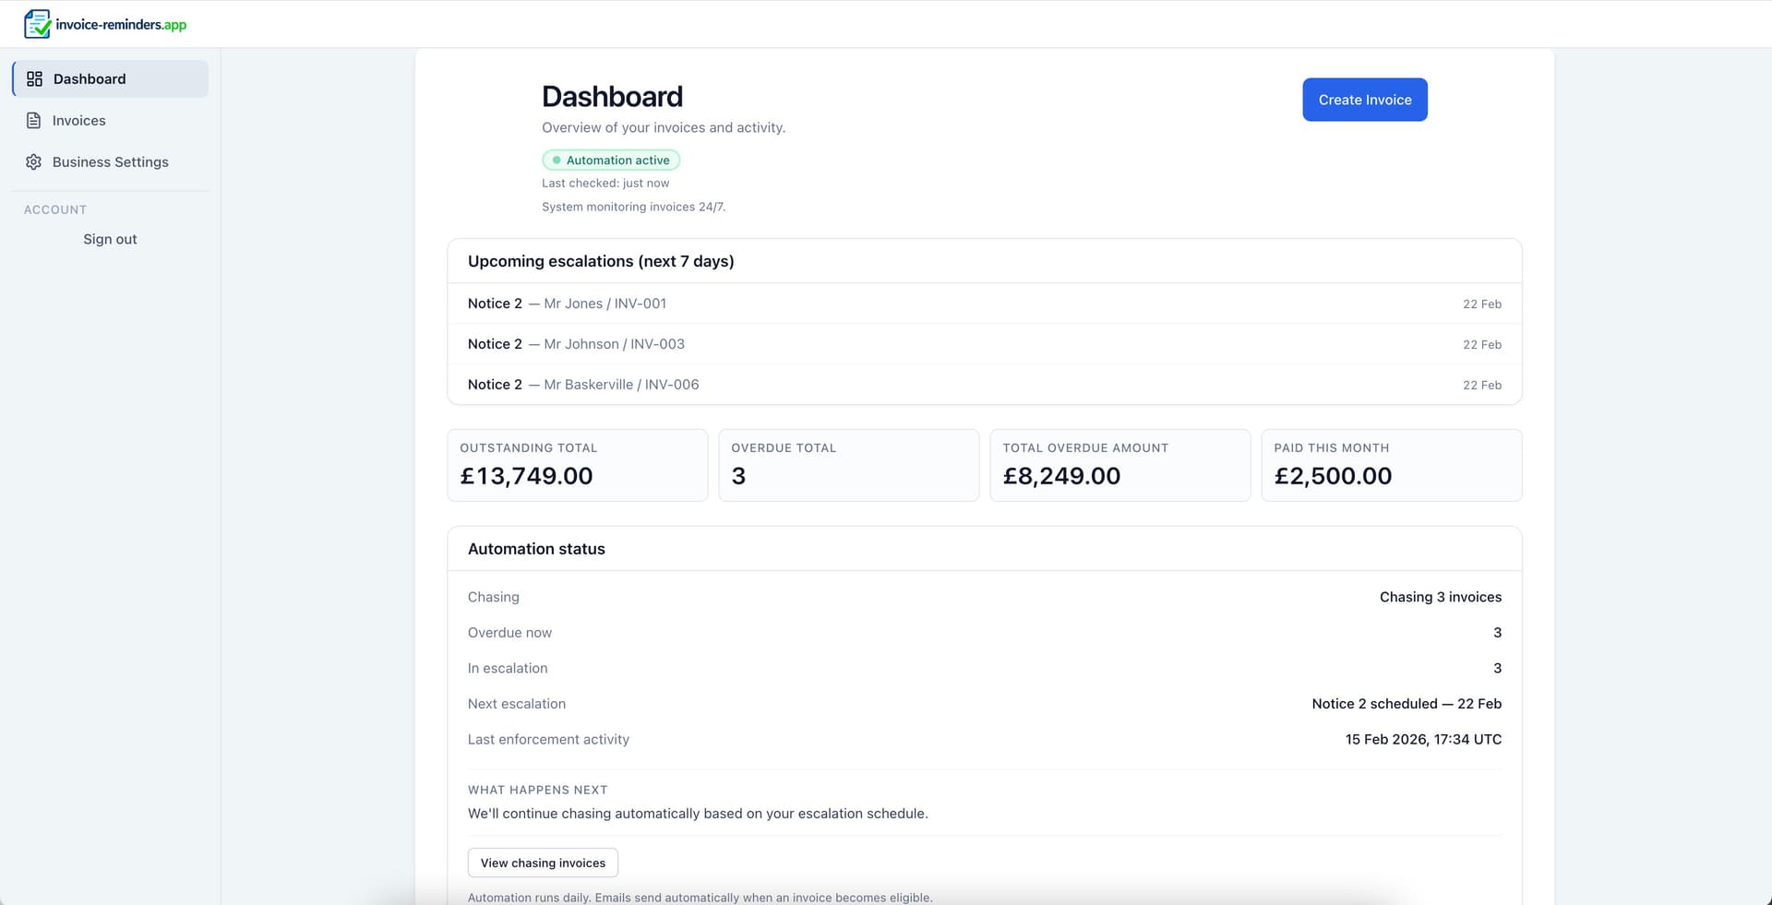Click the Create Invoice button
The width and height of the screenshot is (1772, 905).
pos(1364,100)
